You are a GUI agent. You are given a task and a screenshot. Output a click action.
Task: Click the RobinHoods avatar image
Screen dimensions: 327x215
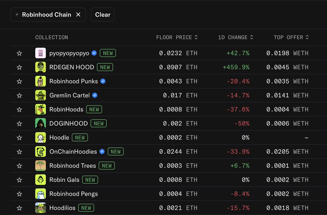click(40, 109)
